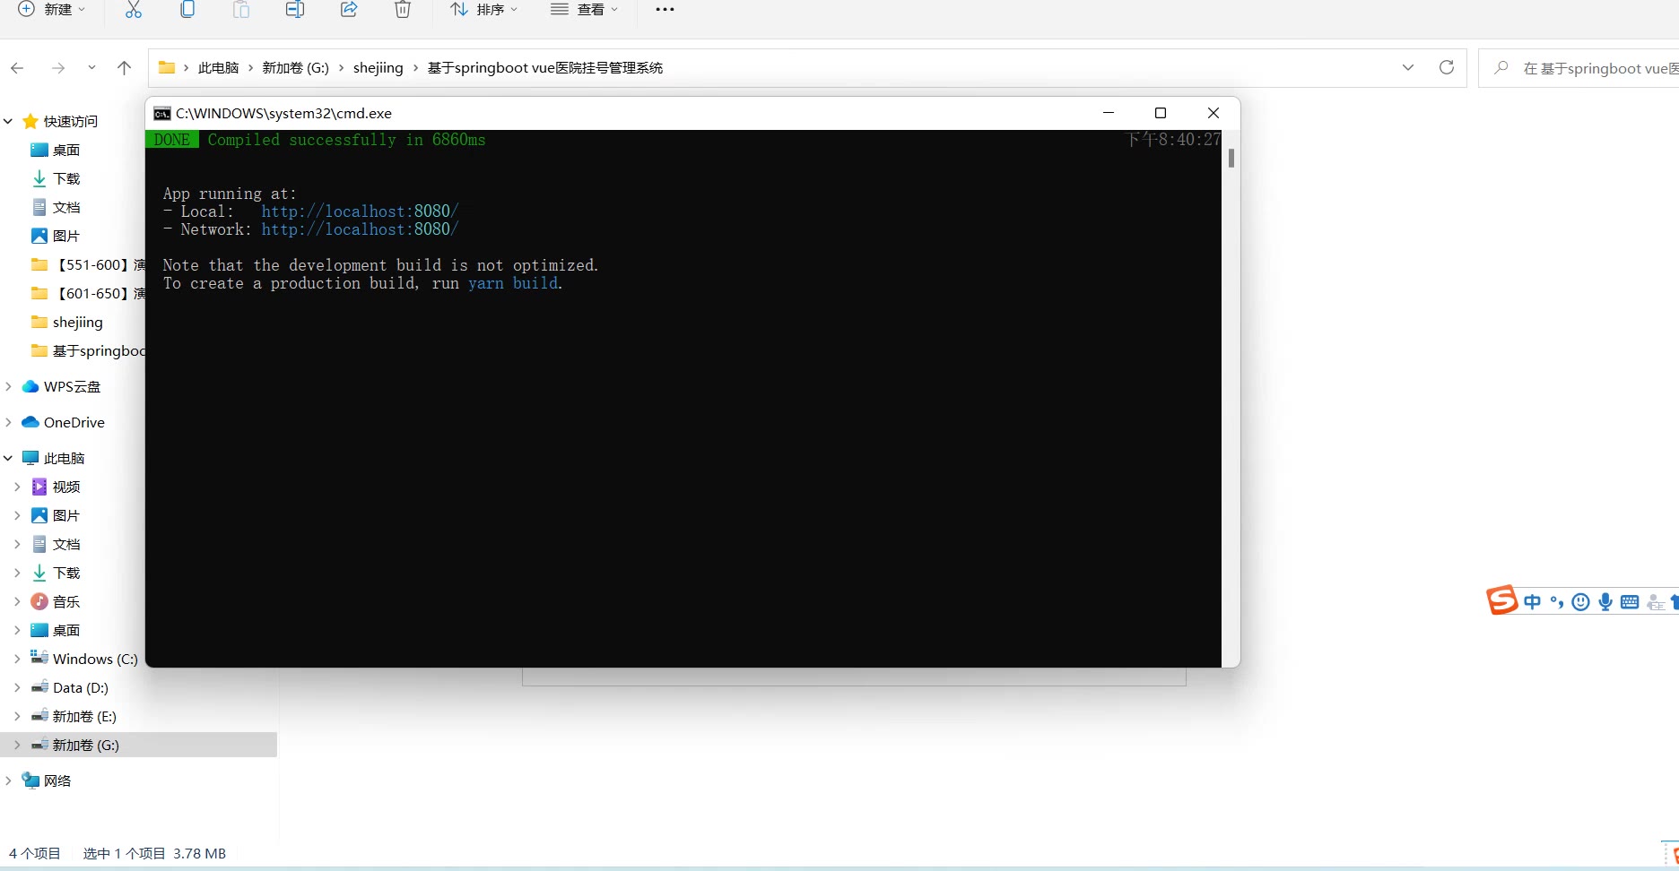Expand the WPS云盘 node

point(8,386)
